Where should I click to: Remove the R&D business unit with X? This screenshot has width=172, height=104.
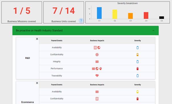37,39
